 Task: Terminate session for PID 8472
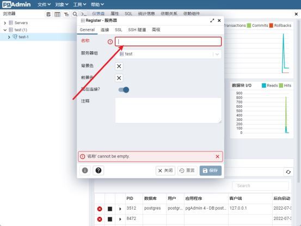point(100,219)
